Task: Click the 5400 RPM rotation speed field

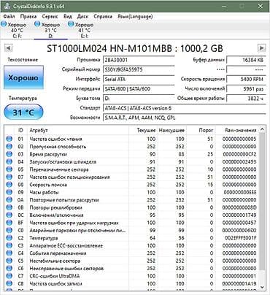Action: pyautogui.click(x=246, y=80)
